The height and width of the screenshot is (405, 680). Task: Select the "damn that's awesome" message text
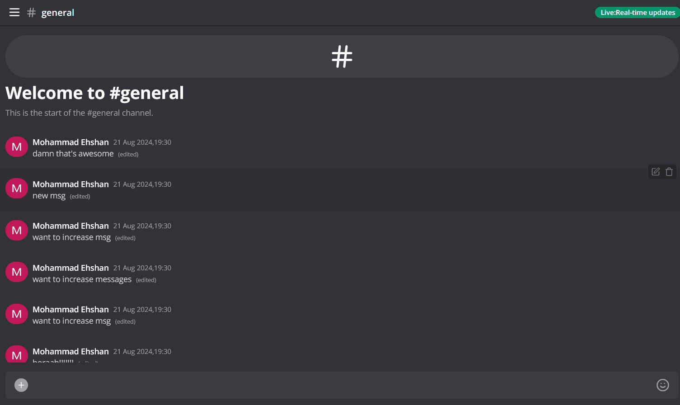point(73,154)
